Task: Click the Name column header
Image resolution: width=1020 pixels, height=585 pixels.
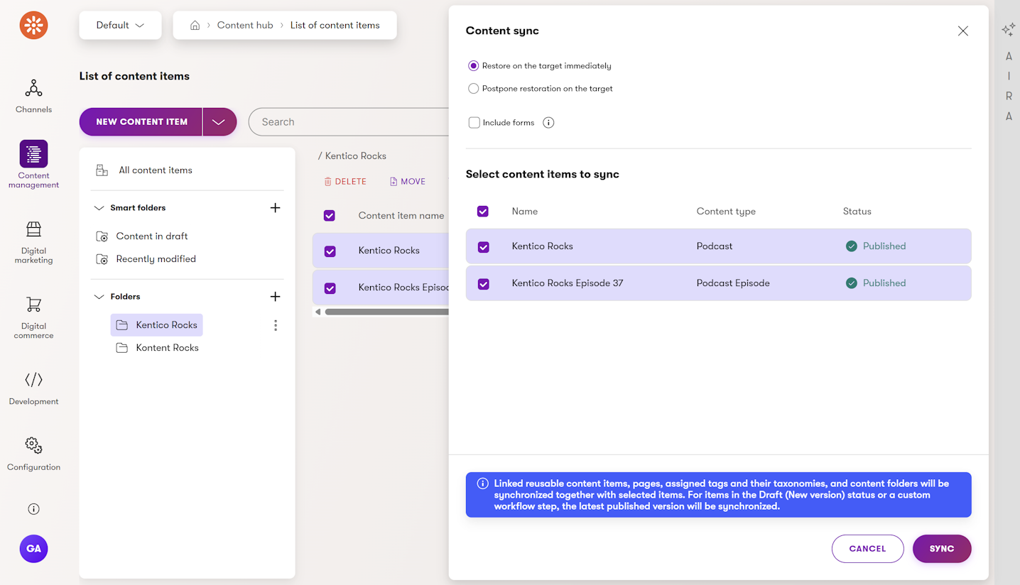Action: tap(525, 212)
